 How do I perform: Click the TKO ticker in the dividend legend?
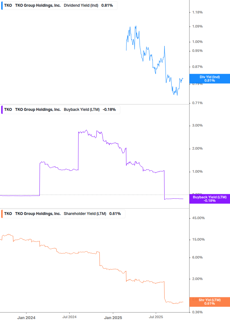point(8,5)
